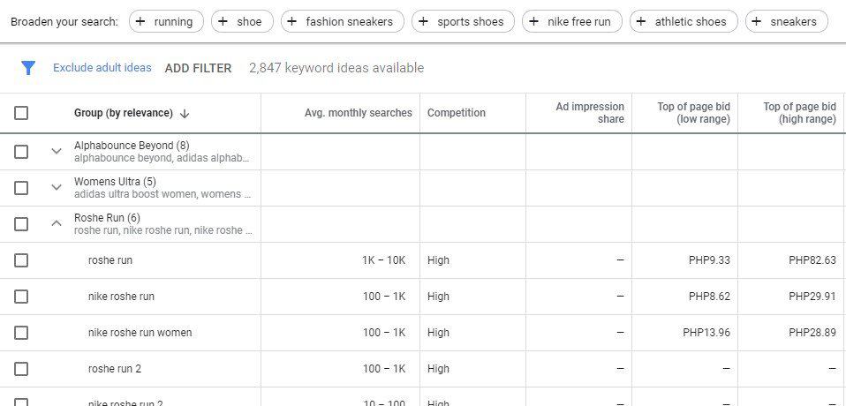The image size is (846, 406).
Task: Expand the Womens Ultra group
Action: tap(57, 188)
